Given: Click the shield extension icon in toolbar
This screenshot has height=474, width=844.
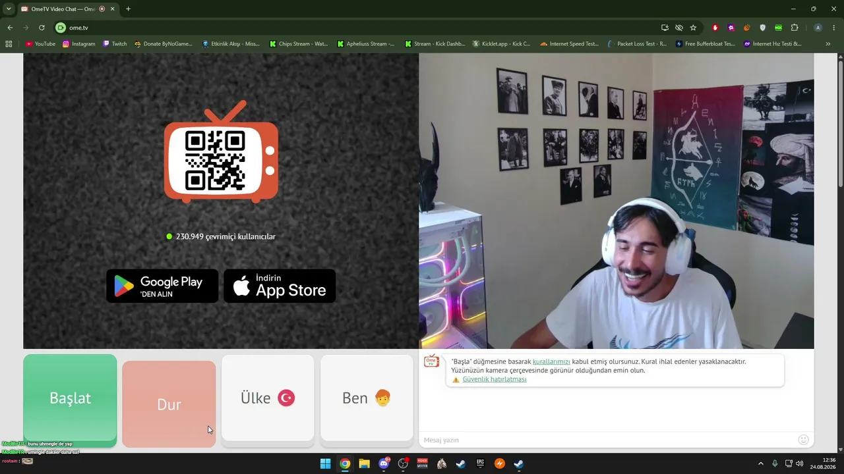Looking at the screenshot, I should (763, 28).
